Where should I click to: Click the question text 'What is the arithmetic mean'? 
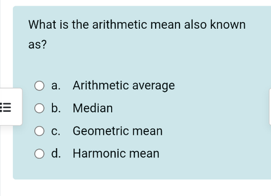(105, 24)
